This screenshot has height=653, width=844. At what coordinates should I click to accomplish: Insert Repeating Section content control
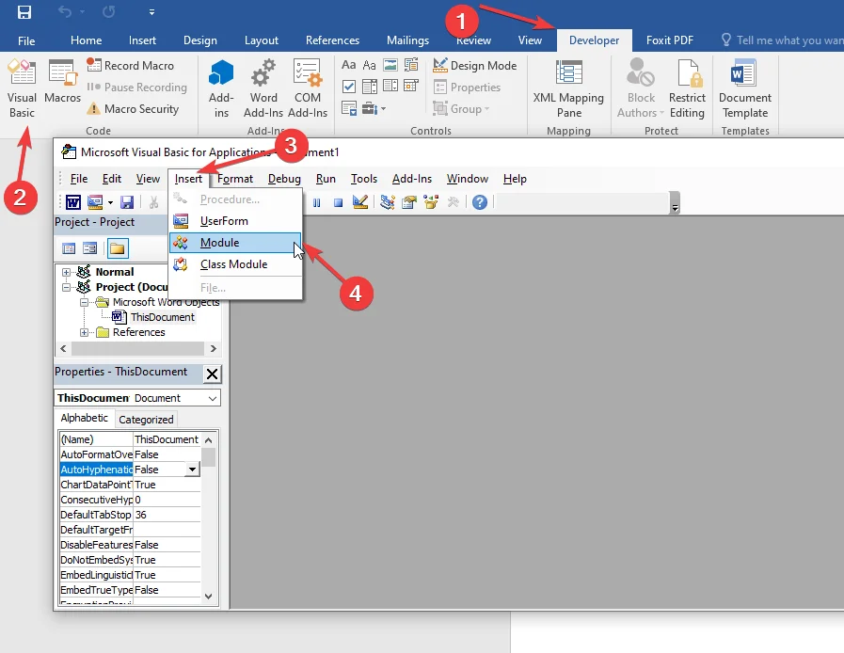click(x=348, y=109)
